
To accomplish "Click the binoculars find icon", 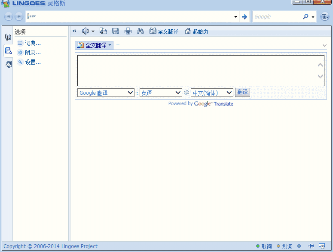I will tap(140, 31).
